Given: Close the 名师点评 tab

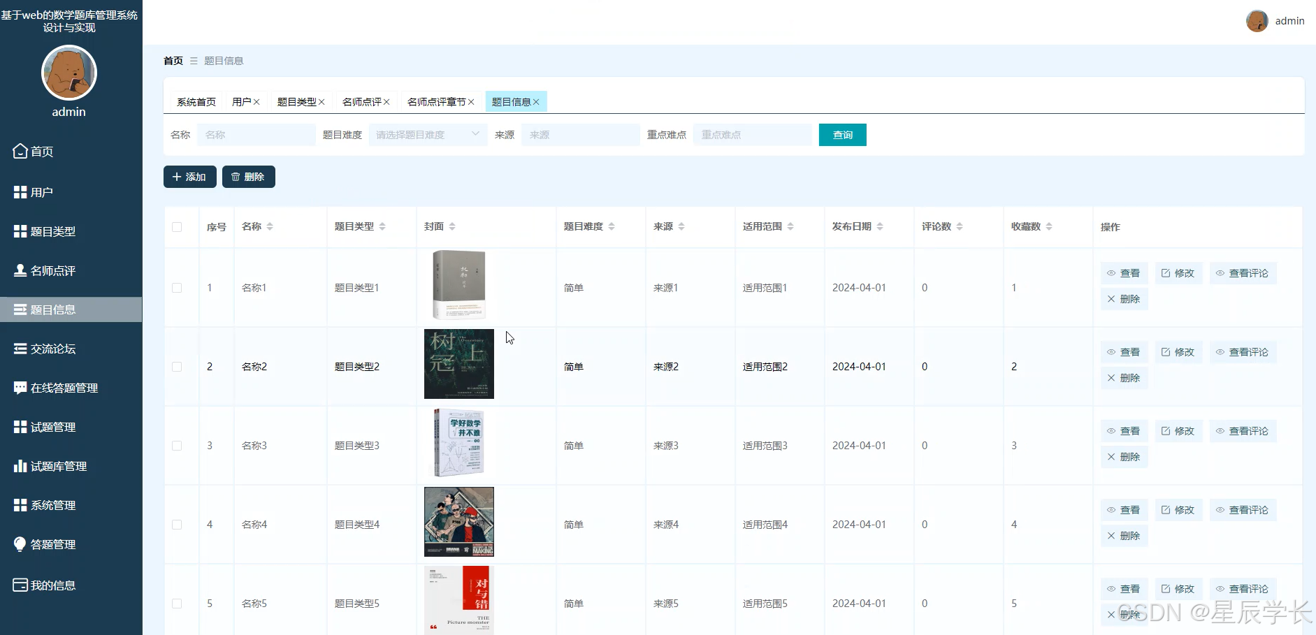Looking at the screenshot, I should point(386,102).
